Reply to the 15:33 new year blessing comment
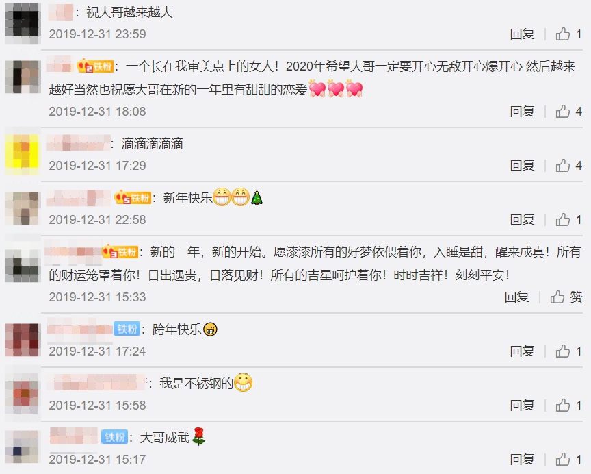 tap(516, 297)
